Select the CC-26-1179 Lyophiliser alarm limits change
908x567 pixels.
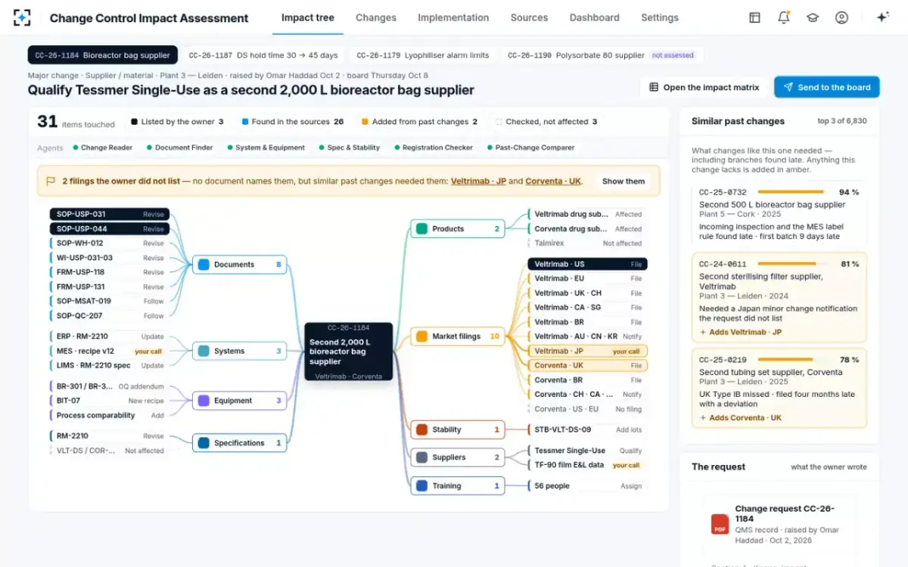point(424,55)
